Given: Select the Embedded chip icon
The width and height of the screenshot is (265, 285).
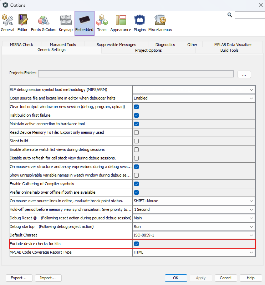Looking at the screenshot, I should pyautogui.click(x=85, y=23).
